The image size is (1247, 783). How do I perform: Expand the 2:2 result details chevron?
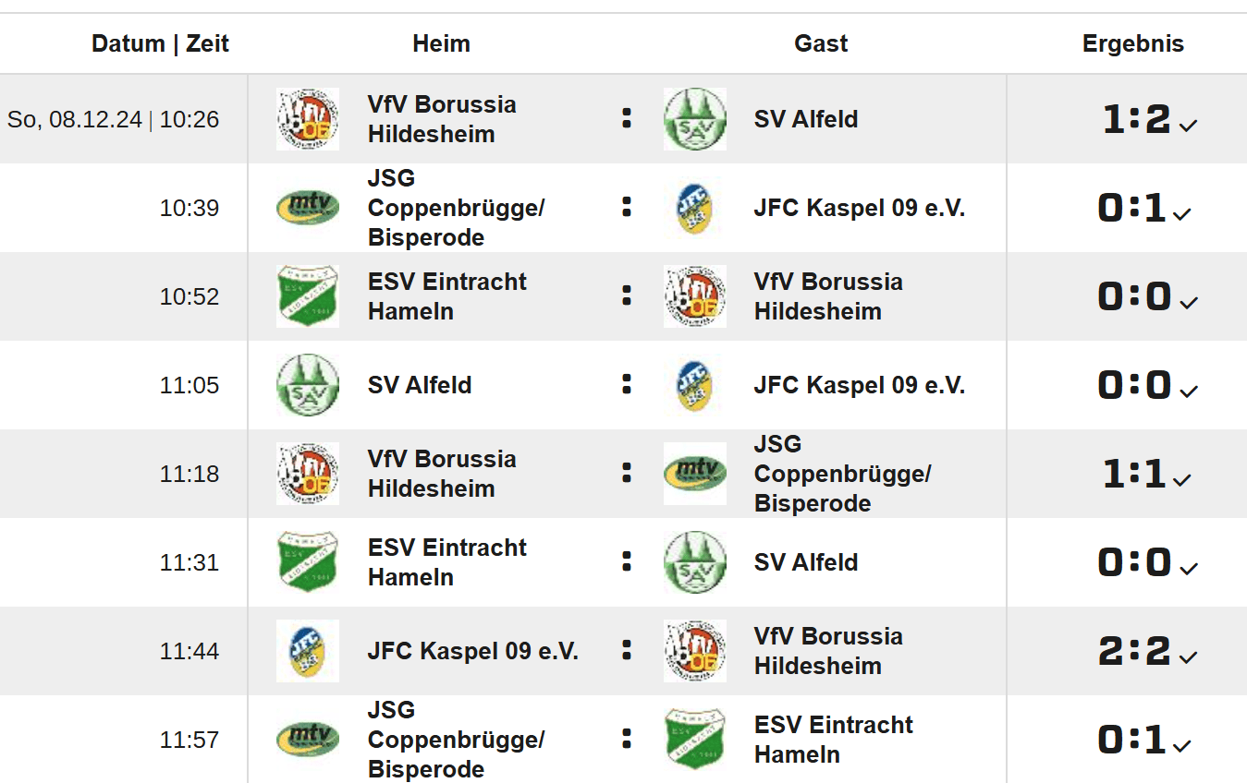point(1189,657)
